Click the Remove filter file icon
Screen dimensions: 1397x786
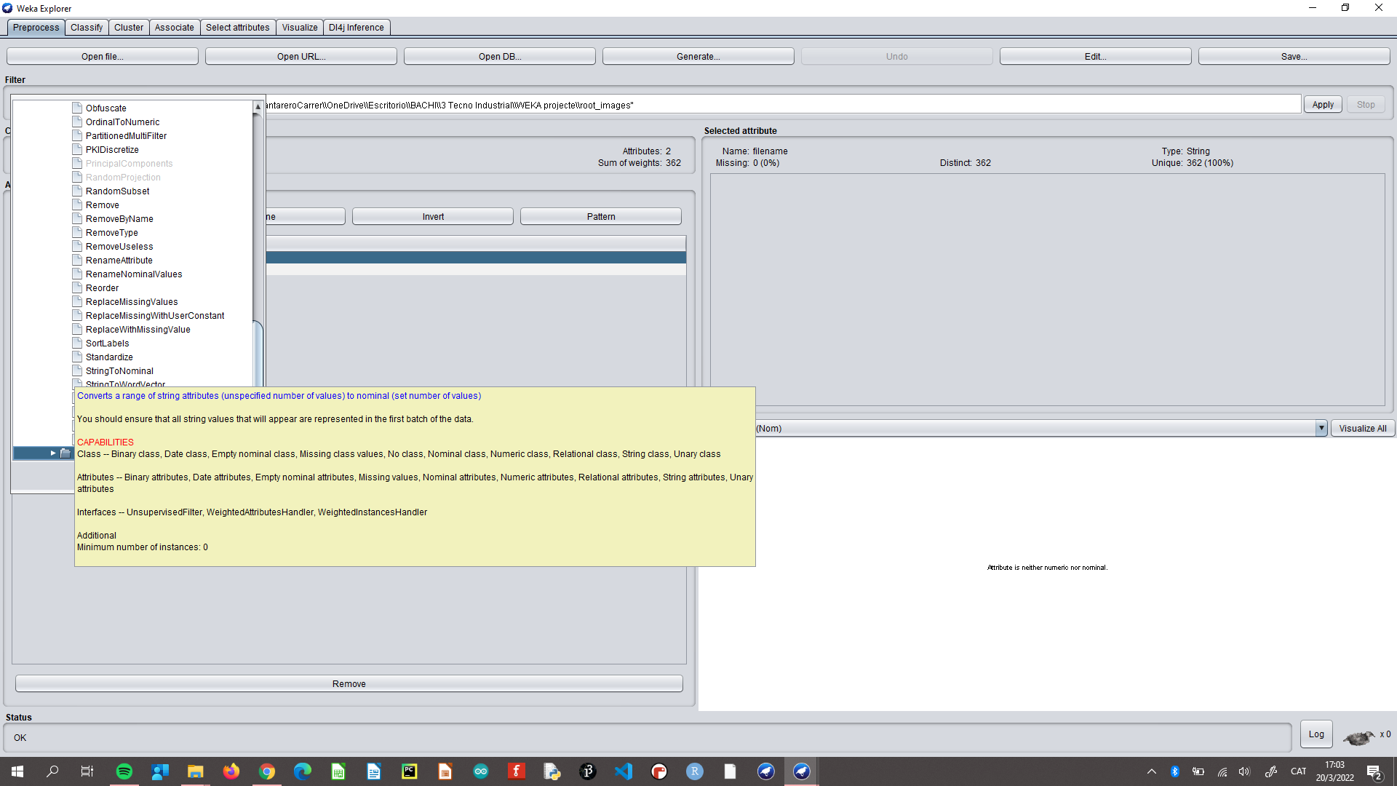77,205
